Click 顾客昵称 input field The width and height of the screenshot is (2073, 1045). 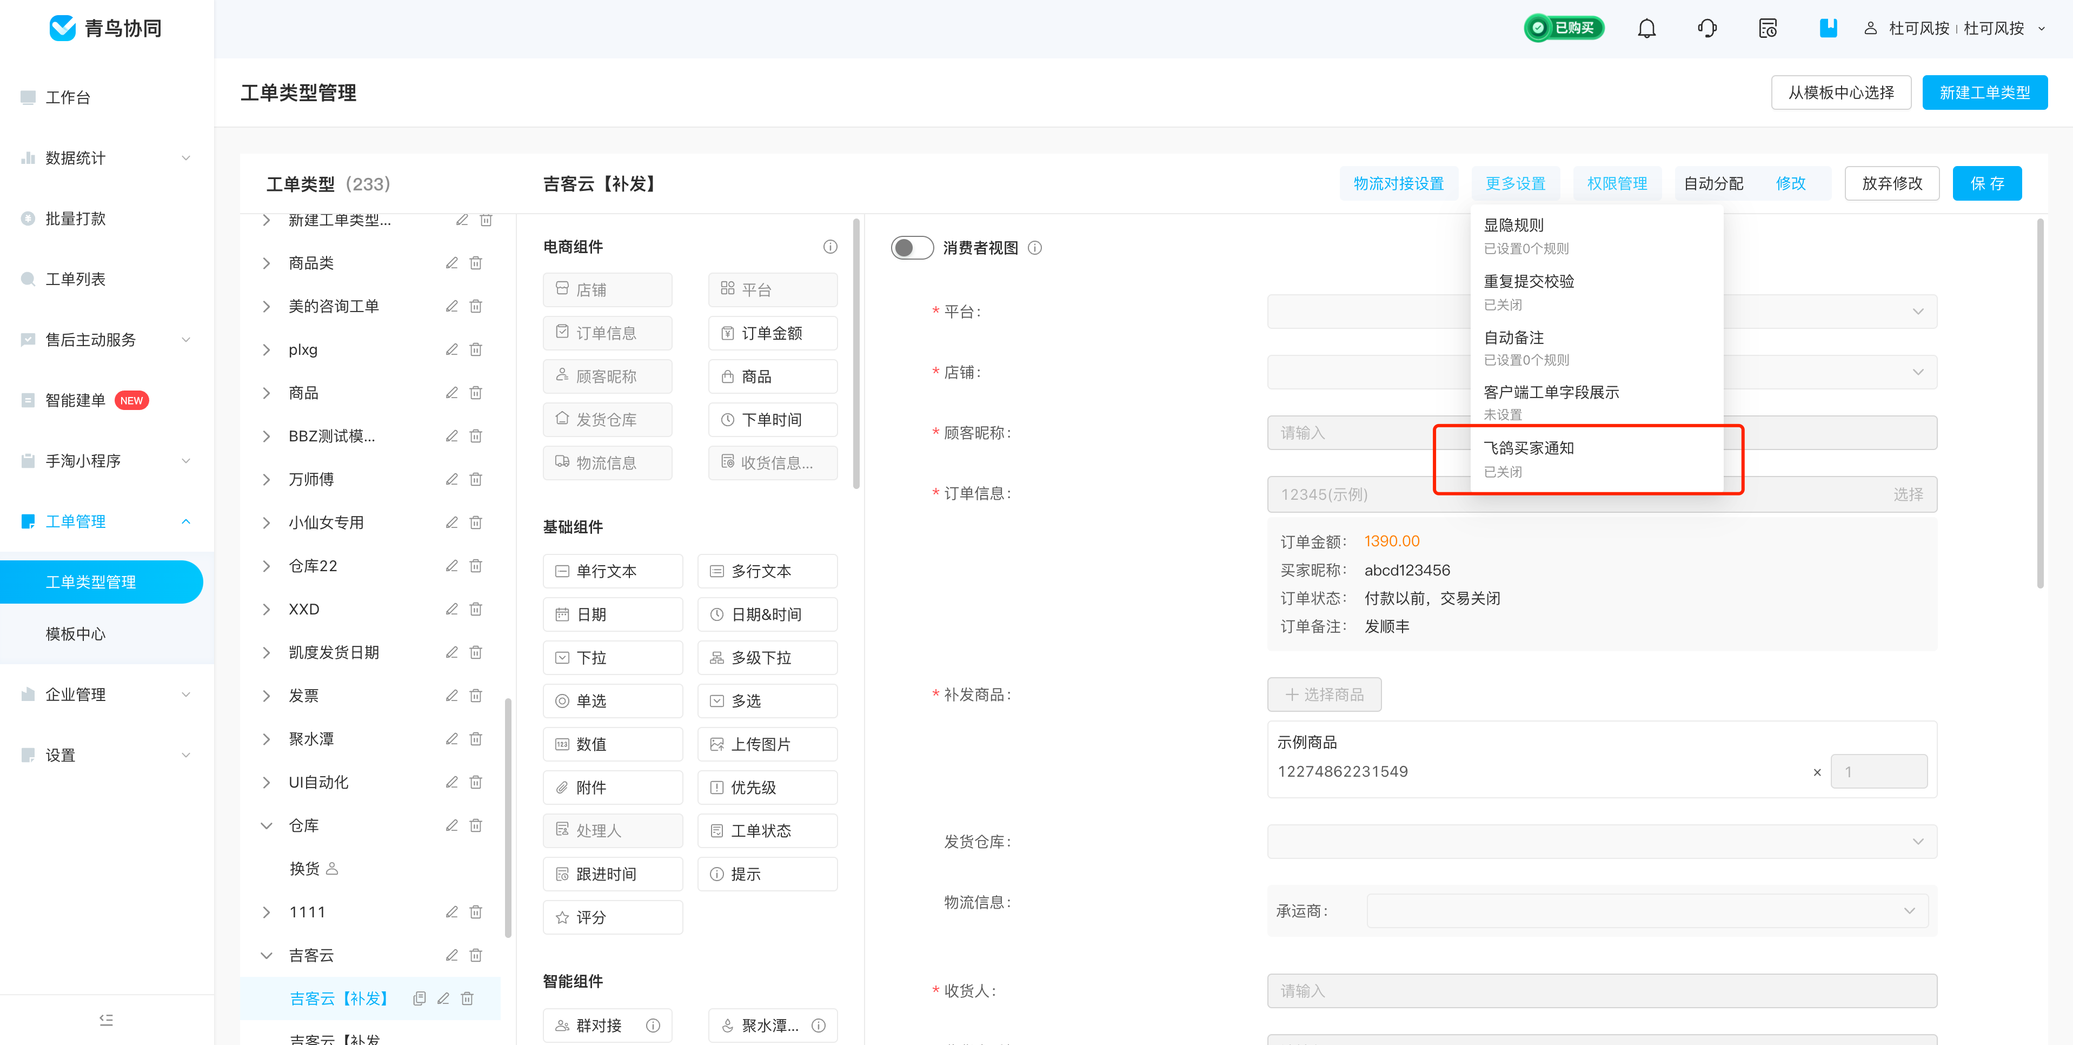pos(1602,432)
